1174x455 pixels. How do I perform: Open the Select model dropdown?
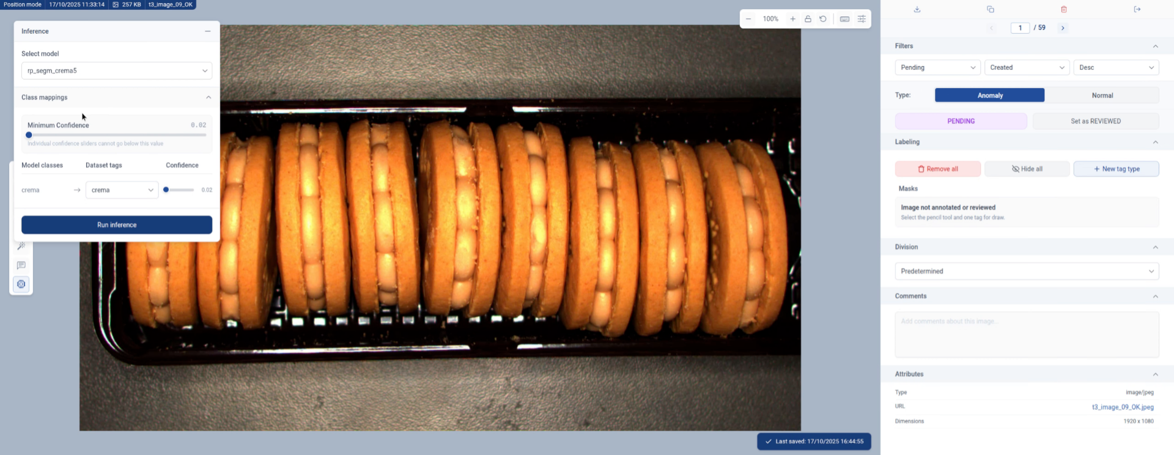point(117,71)
